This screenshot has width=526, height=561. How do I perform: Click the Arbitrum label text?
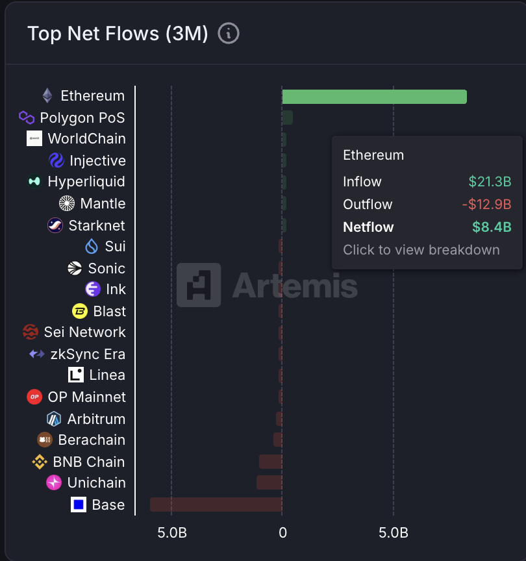[x=97, y=419]
